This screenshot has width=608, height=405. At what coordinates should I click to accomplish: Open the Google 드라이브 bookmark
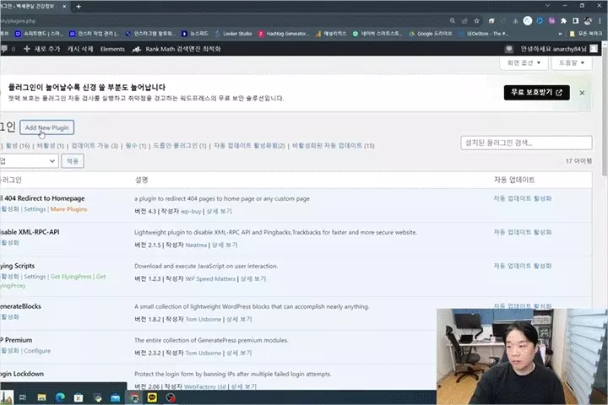click(431, 34)
